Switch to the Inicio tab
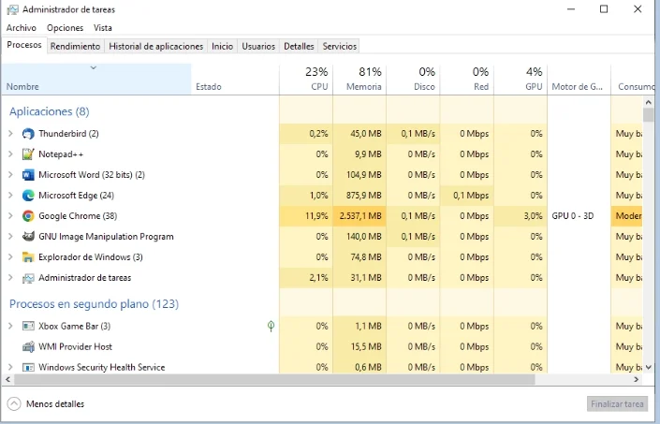The height and width of the screenshot is (424, 660). tap(222, 46)
